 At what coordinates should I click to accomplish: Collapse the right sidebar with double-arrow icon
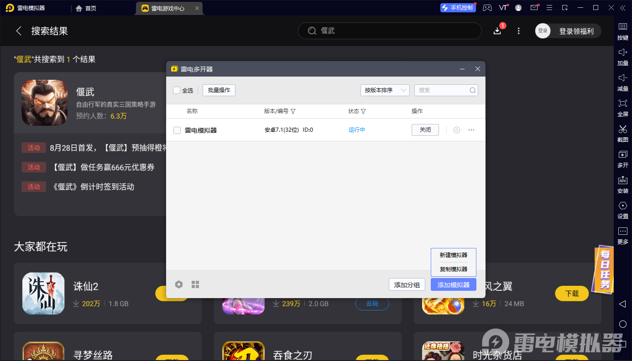pos(623,8)
